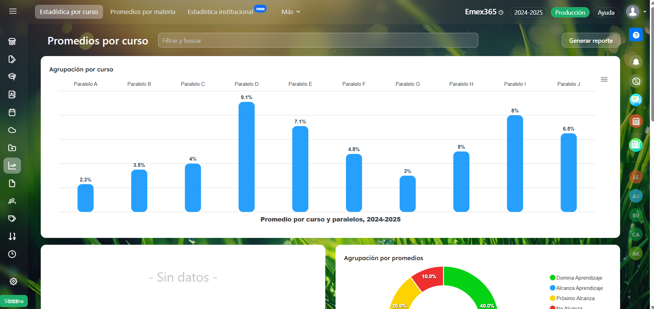Viewport: 654px width, 309px height.
Task: Click the Sistema button at the bottom left
Action: point(14,301)
